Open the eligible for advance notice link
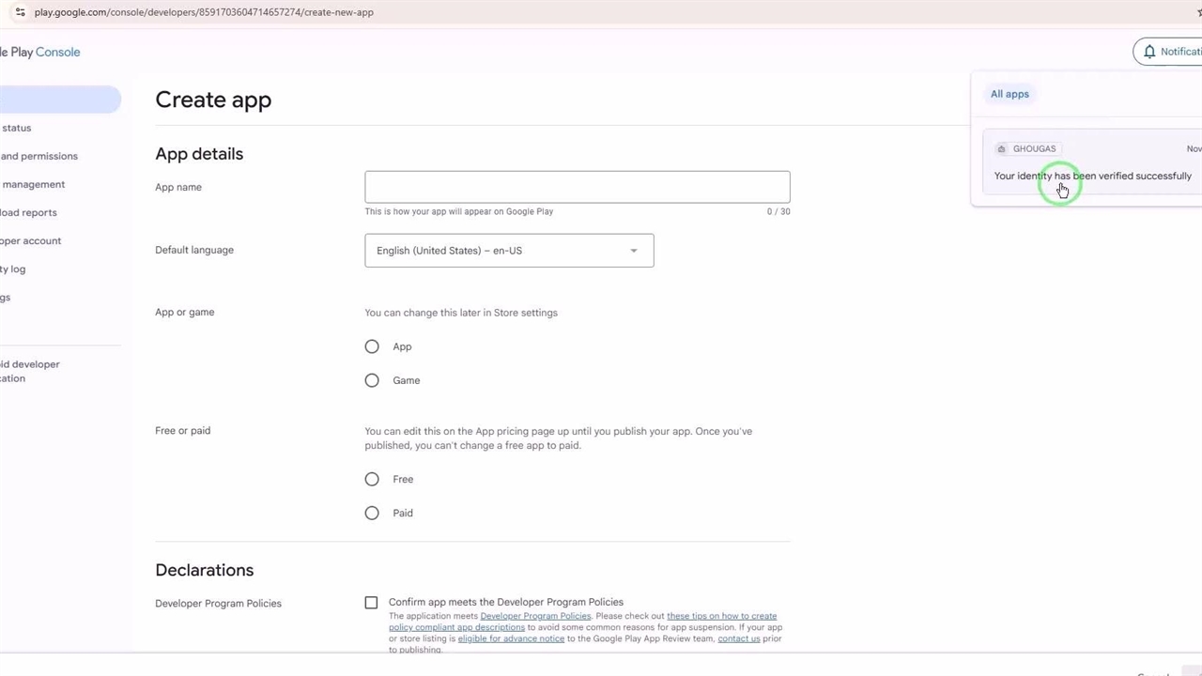 (511, 638)
